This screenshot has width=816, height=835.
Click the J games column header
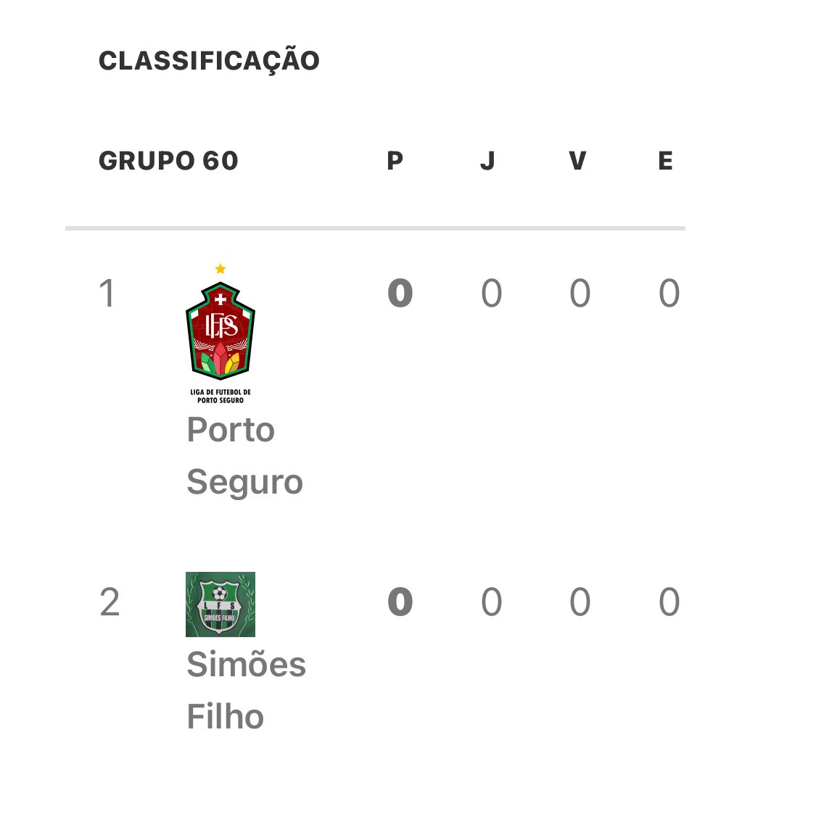pyautogui.click(x=487, y=161)
